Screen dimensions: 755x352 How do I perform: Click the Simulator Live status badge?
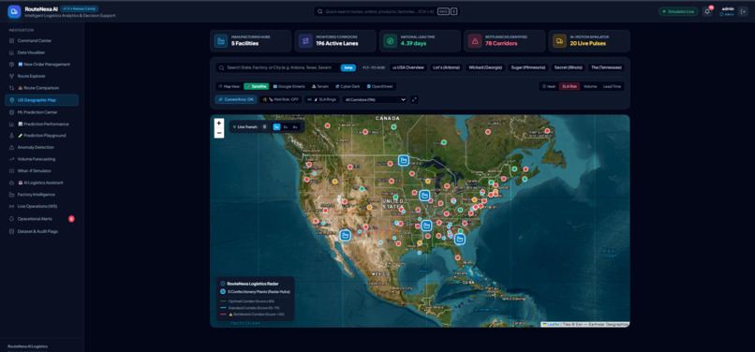click(x=678, y=11)
